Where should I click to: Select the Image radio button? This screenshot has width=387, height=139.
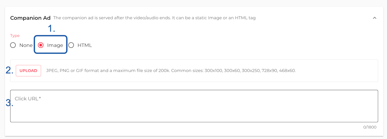(x=41, y=45)
